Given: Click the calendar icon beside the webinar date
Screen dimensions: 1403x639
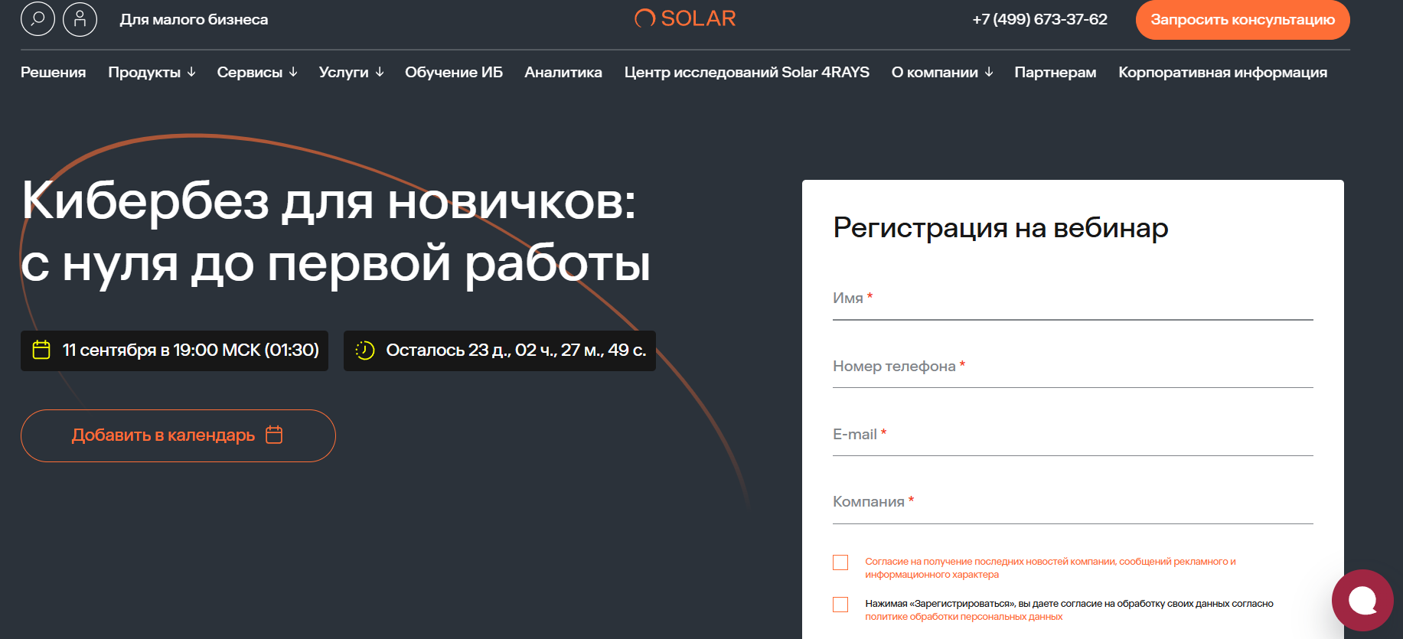Looking at the screenshot, I should click(x=41, y=350).
